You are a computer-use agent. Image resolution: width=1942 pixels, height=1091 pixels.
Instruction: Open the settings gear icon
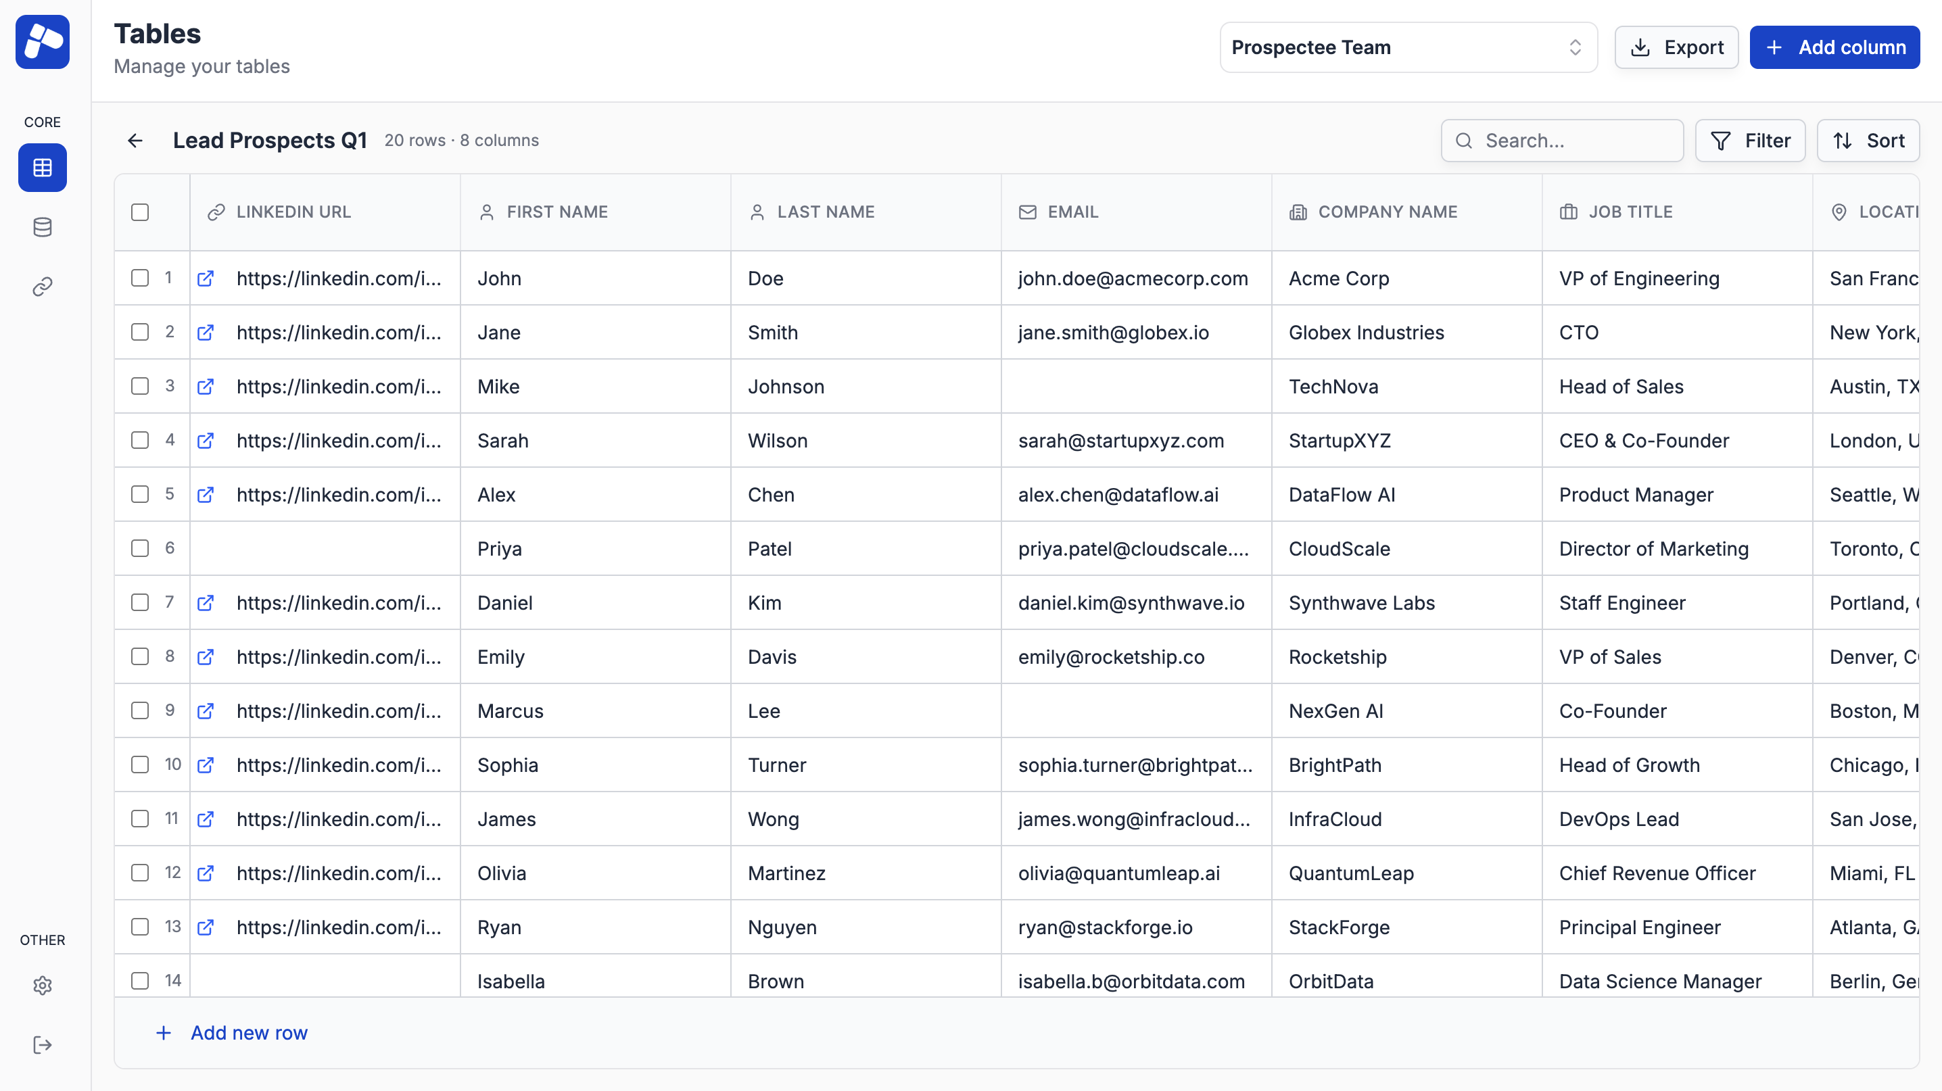42,986
